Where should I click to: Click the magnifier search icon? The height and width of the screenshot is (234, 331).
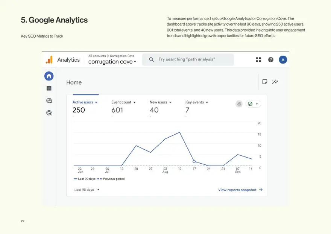151,59
